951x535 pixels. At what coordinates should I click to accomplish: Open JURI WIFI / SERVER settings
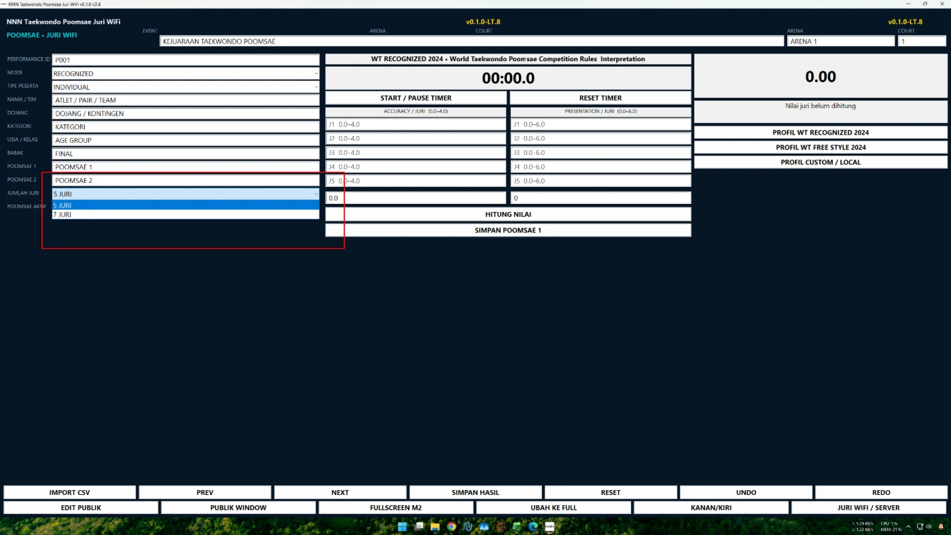[x=869, y=508]
